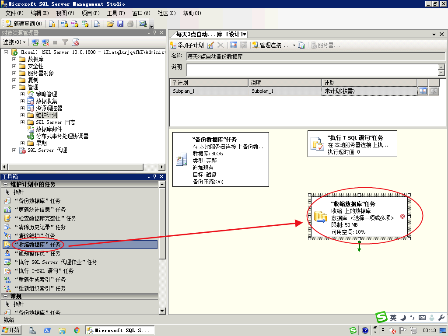Select the "执行 T-SQL 语句" 任务 toolbox item
Screen dimensions: 448x336
80,271
